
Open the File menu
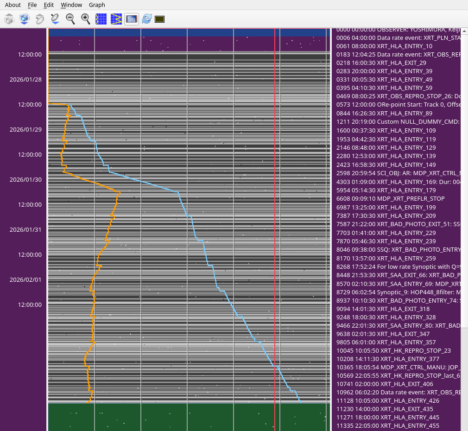point(32,5)
